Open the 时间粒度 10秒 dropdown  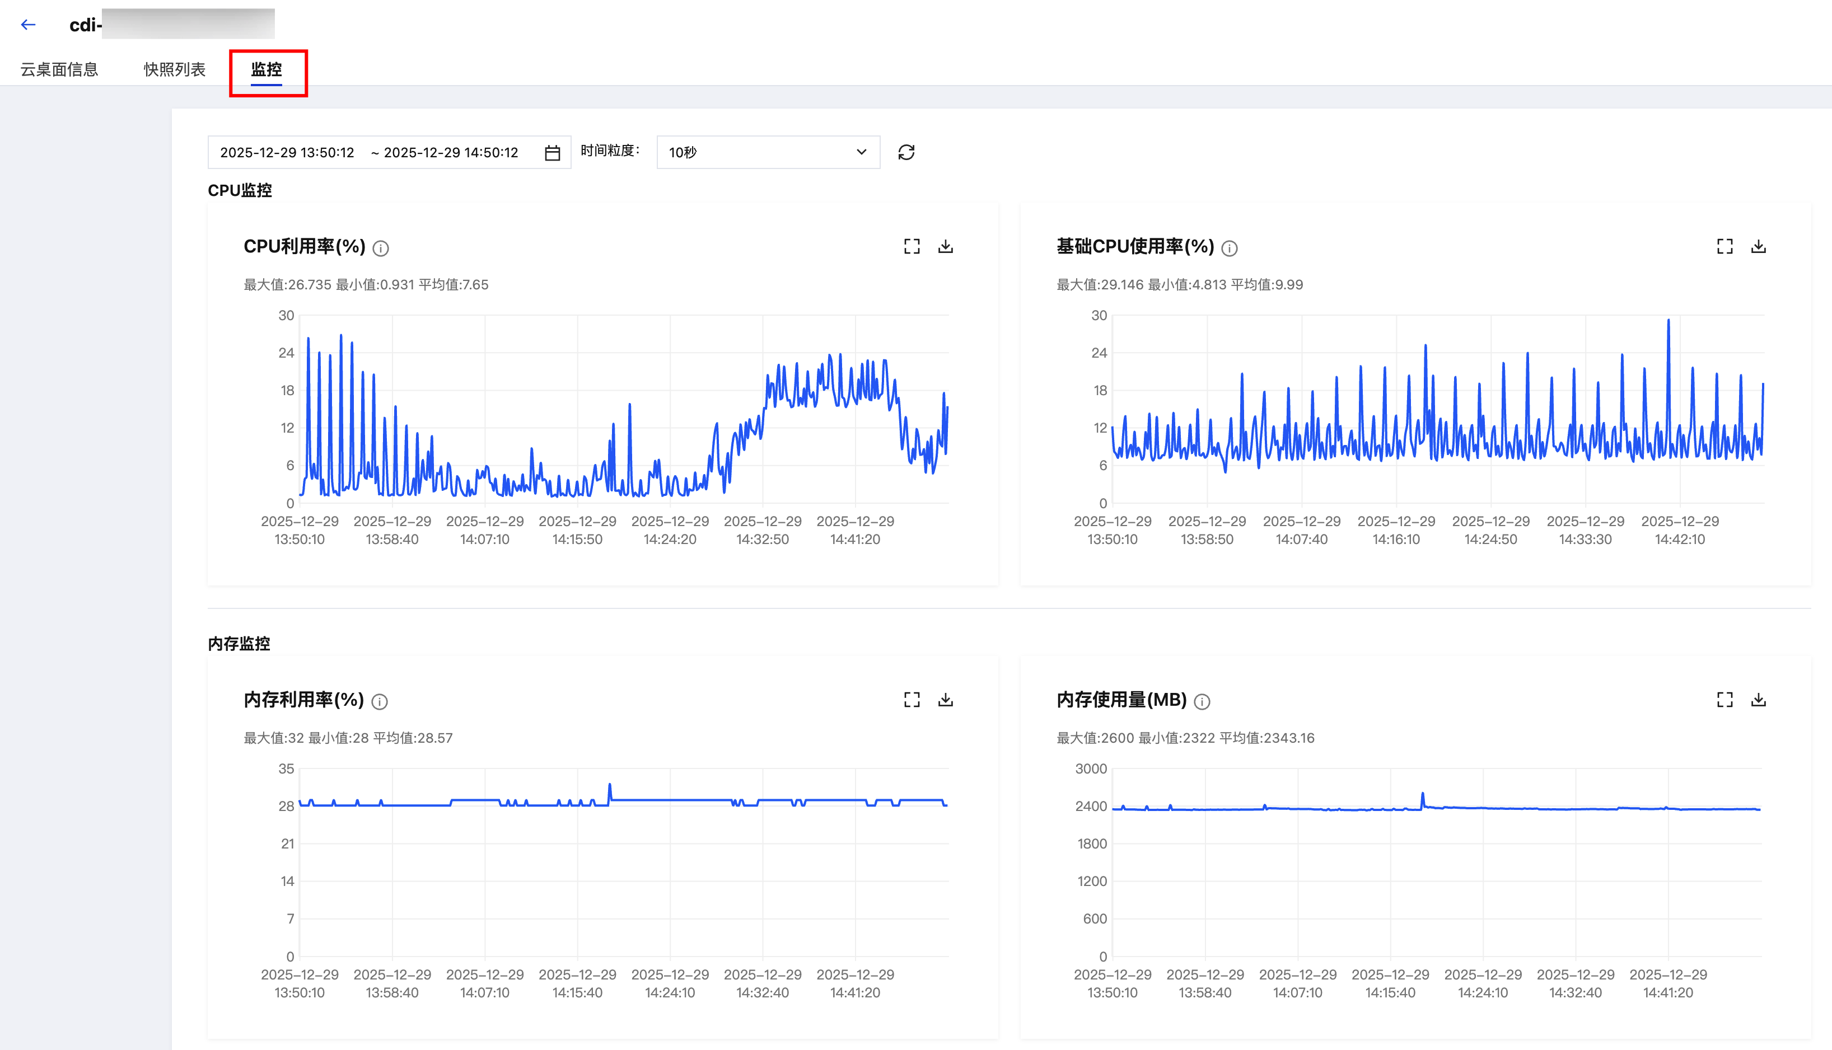[768, 152]
